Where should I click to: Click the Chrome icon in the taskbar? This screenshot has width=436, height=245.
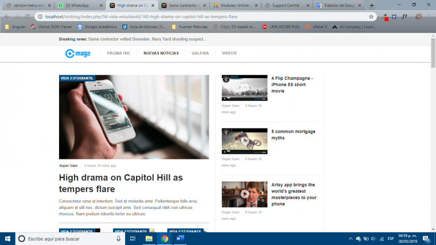(x=164, y=239)
